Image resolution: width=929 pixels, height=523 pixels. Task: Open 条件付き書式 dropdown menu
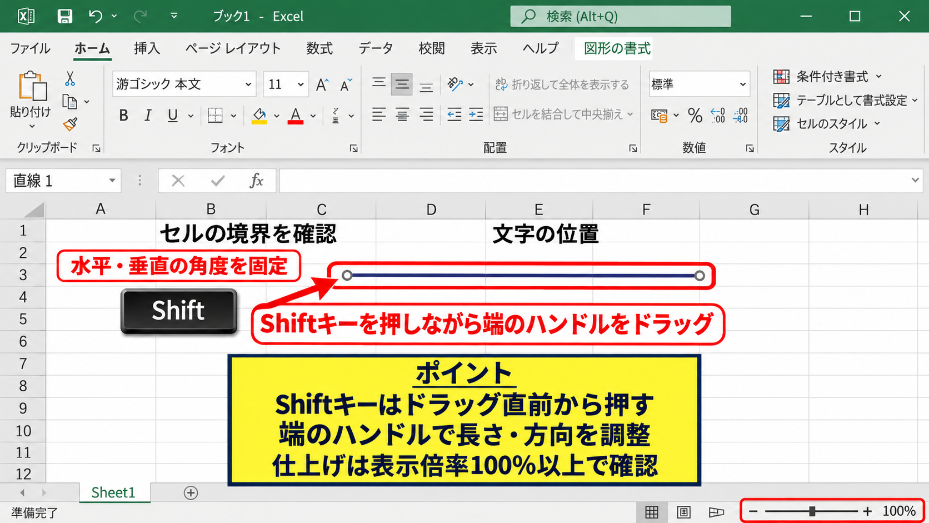827,77
